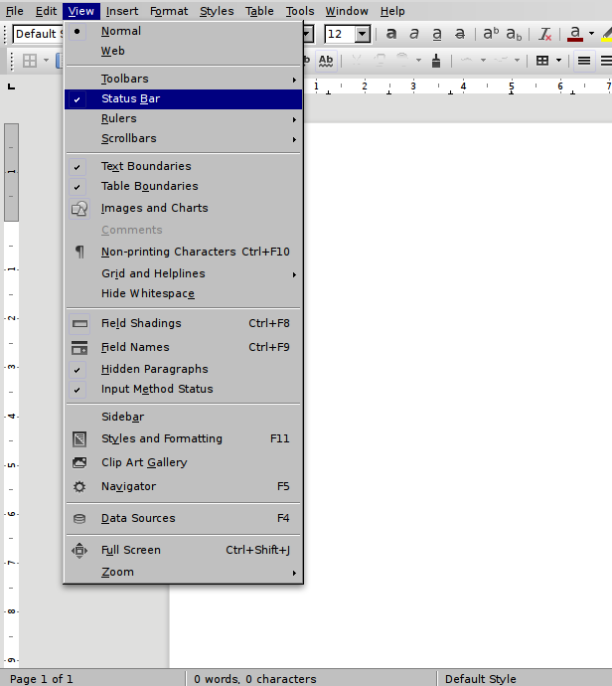Click the Field Shadings icon
This screenshot has width=612, height=686.
pyautogui.click(x=79, y=324)
